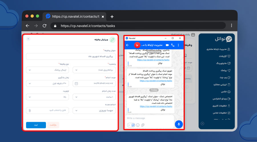Open a new browser tab
Screen dimensions: 257x142
112,16
